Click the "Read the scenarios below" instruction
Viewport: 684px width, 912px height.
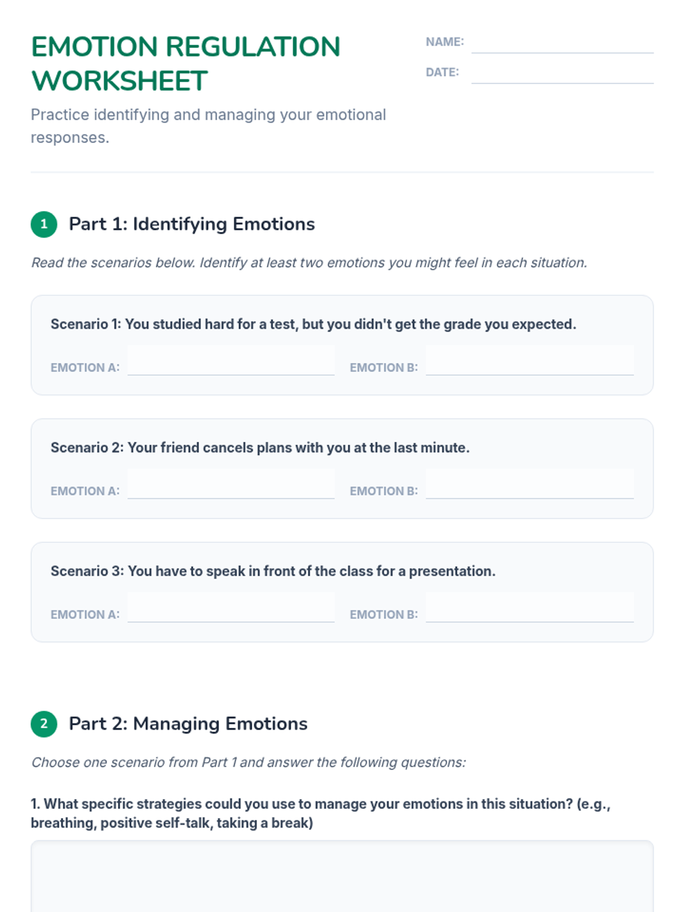coord(309,263)
